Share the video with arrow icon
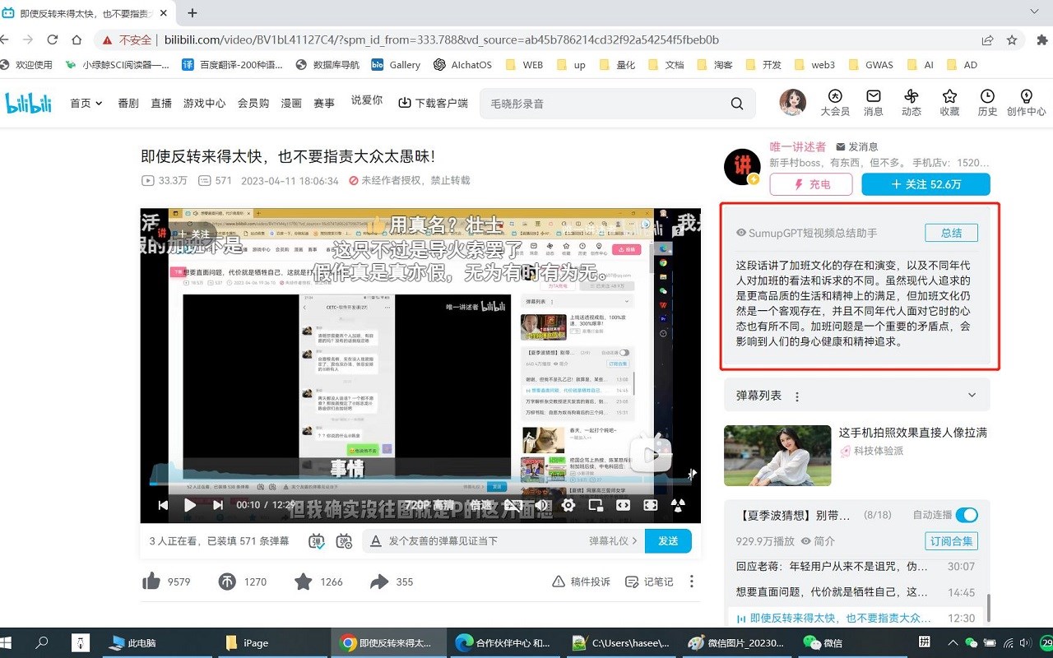This screenshot has height=658, width=1053. 379,582
